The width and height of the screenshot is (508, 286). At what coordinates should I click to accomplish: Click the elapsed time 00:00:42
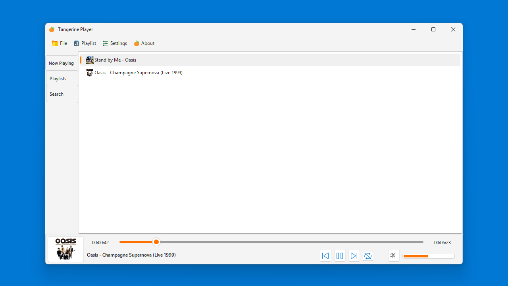(x=100, y=243)
